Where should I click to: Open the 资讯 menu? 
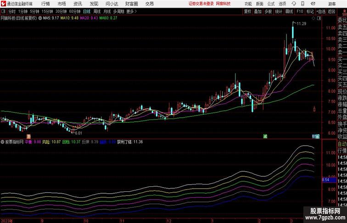(78, 4)
